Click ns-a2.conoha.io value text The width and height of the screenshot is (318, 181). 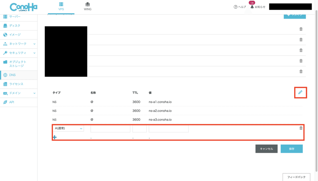[x=160, y=111]
